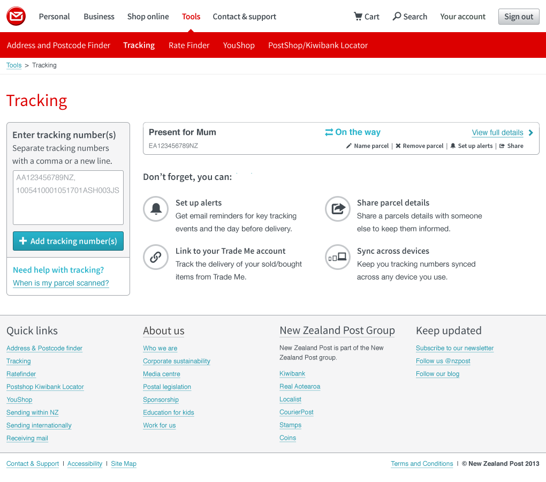Screen dimensions: 546x482
Task: Subscribe to our newsletter link
Action: pos(455,348)
